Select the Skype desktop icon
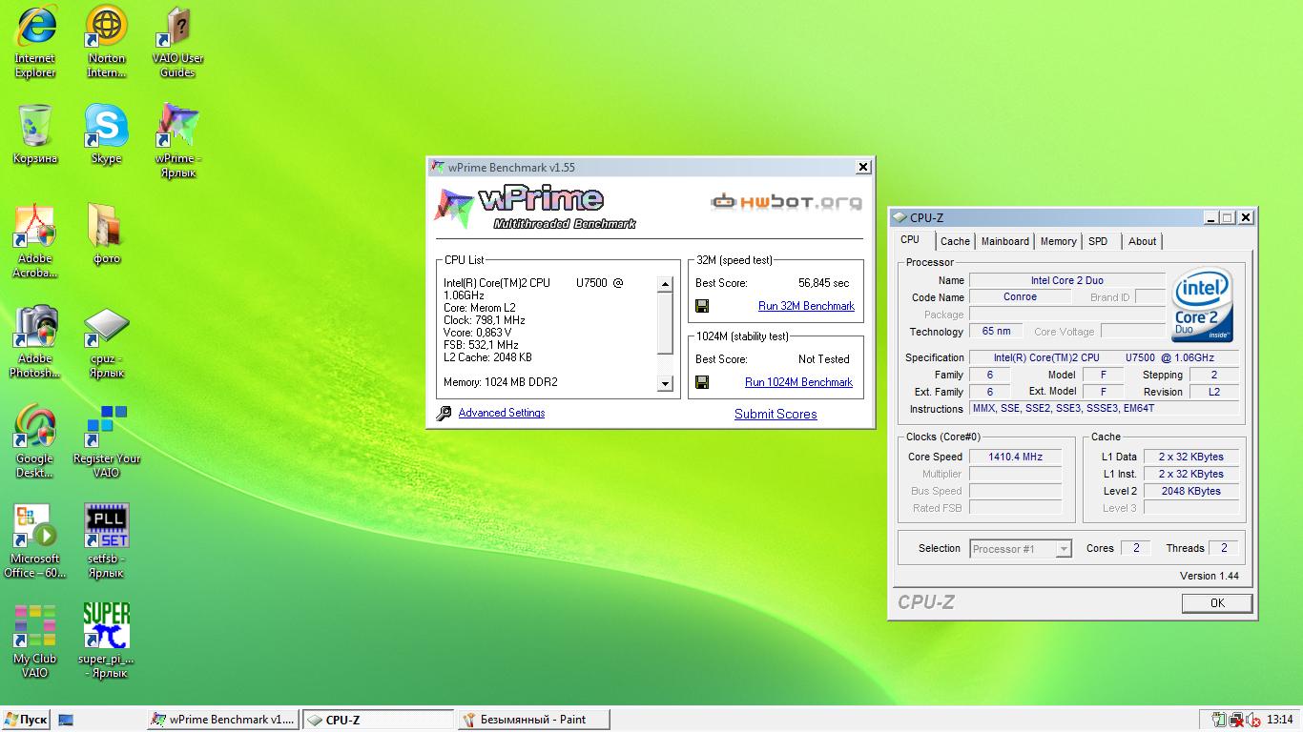 (x=106, y=134)
